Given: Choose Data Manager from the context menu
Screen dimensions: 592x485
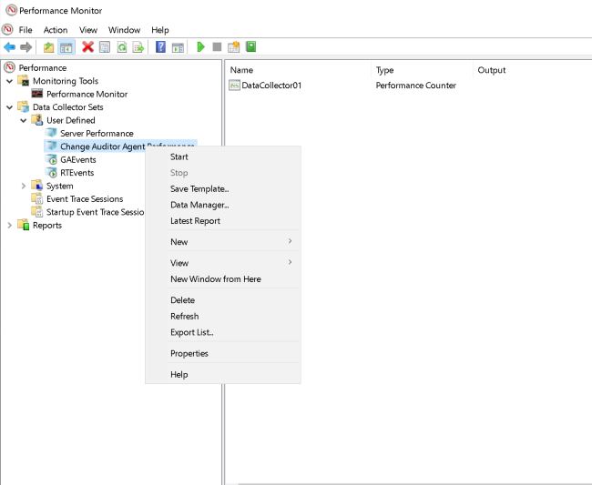Looking at the screenshot, I should click(x=223, y=205).
